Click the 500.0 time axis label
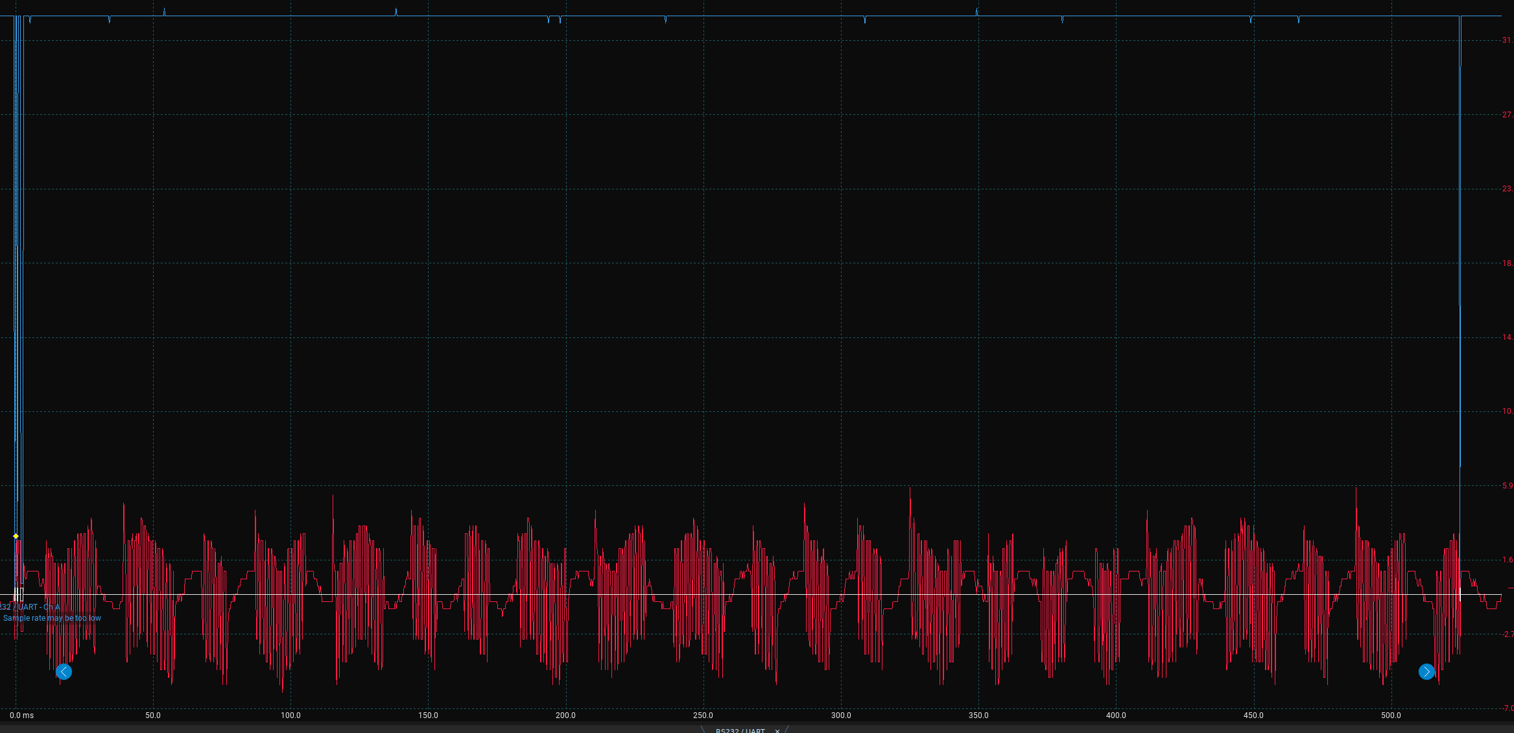Image resolution: width=1514 pixels, height=733 pixels. (1391, 715)
